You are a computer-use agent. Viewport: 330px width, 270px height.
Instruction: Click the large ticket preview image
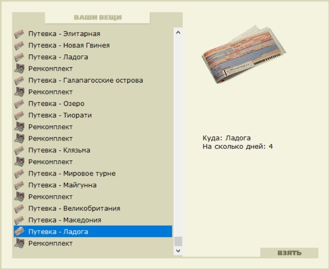[x=244, y=54]
